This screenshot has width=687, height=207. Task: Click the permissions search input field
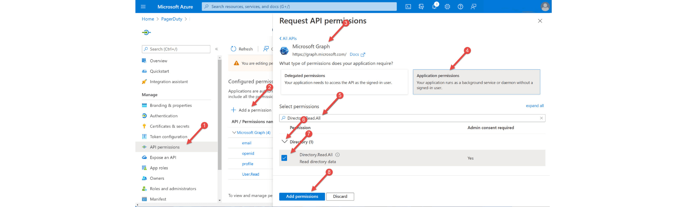tap(412, 118)
